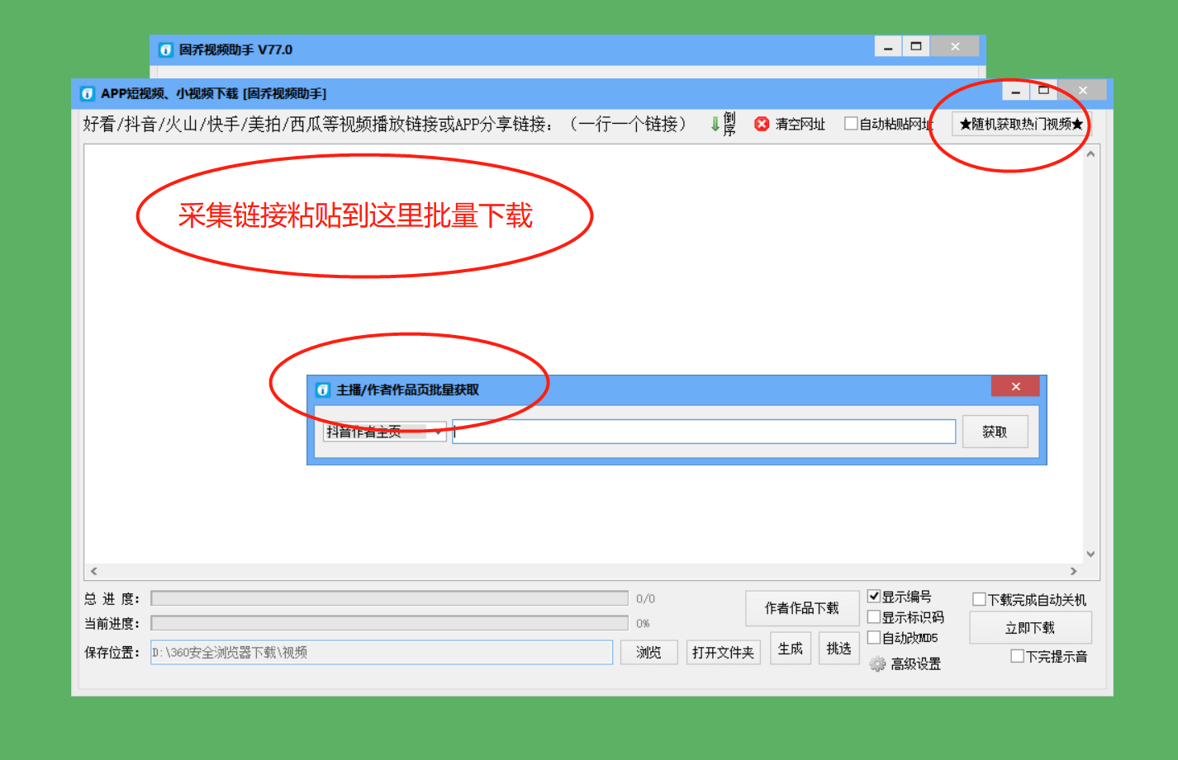Uncheck 显示编号 checkbox
This screenshot has height=760, width=1178.
pos(874,596)
